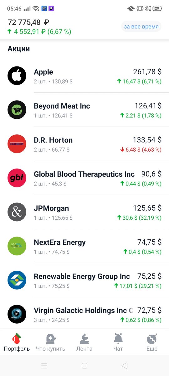Open the Android recent apps menu button
This screenshot has height=376, width=169.
tap(44, 365)
